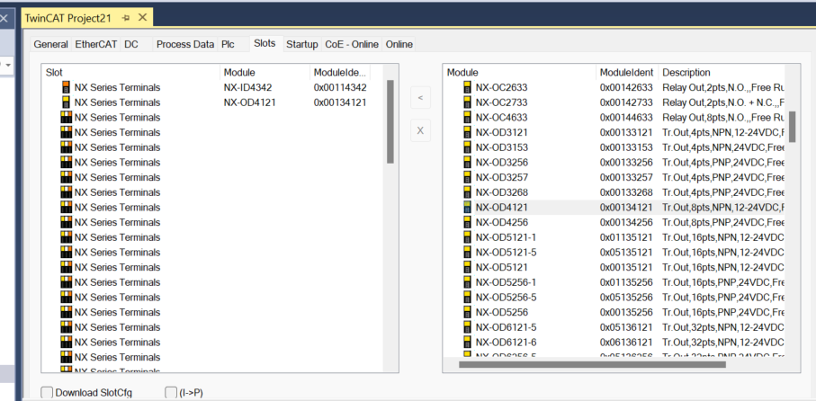
Task: Select the NX-ID4342 module cell
Action: [x=247, y=87]
